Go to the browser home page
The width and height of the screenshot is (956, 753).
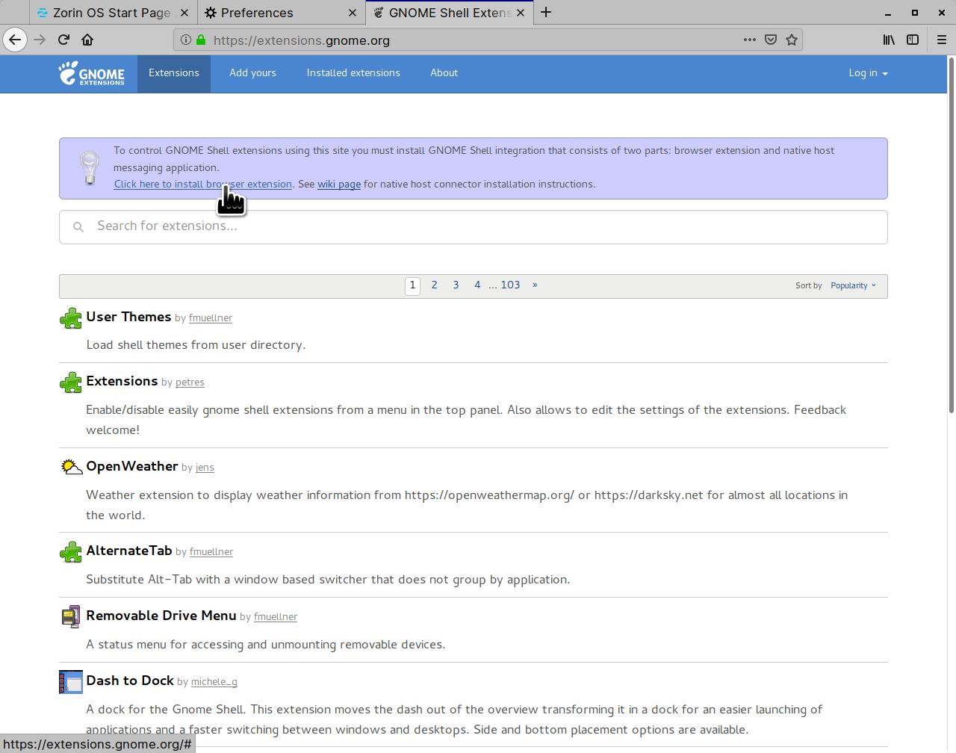tap(87, 40)
